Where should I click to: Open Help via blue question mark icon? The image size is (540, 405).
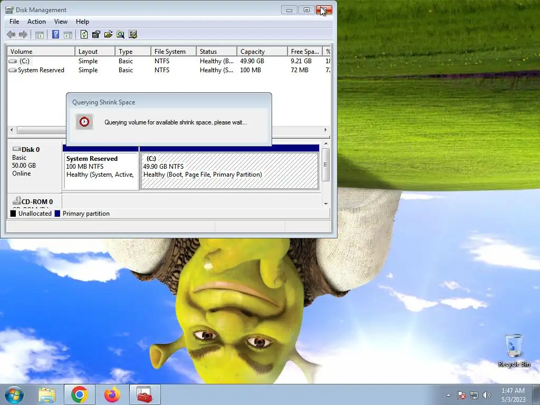[x=55, y=34]
